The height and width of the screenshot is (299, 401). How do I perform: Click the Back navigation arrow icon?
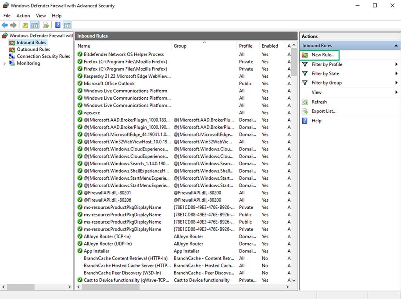5,25
